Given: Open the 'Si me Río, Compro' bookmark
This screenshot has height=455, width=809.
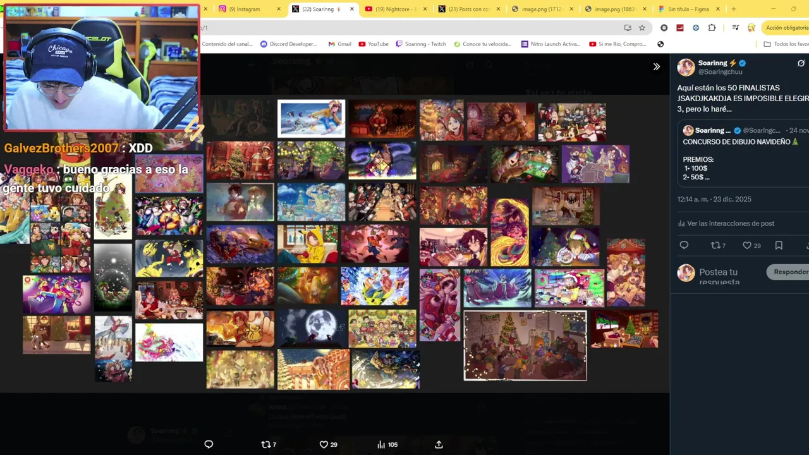Looking at the screenshot, I should click(x=618, y=44).
